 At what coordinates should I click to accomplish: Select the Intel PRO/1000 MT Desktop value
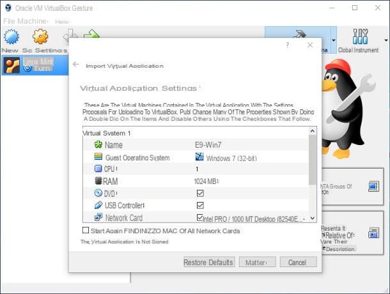[253, 219]
